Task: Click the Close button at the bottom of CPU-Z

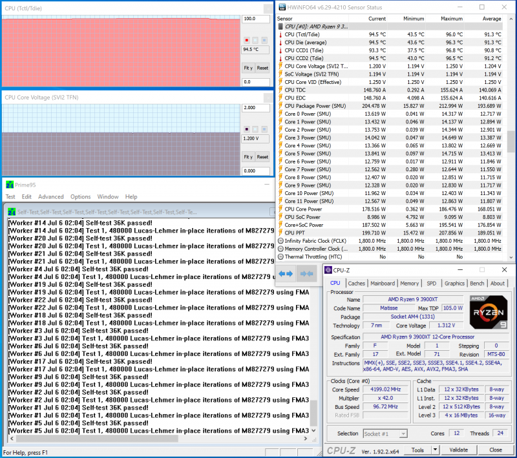Action: tap(496, 450)
